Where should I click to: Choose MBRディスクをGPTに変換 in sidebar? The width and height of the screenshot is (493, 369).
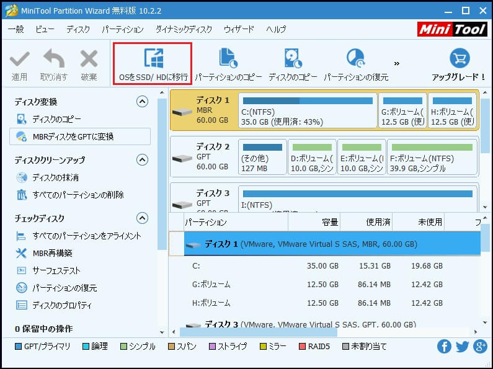80,136
